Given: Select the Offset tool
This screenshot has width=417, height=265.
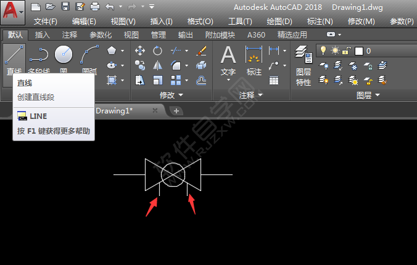Looking at the screenshot, I should point(201,80).
